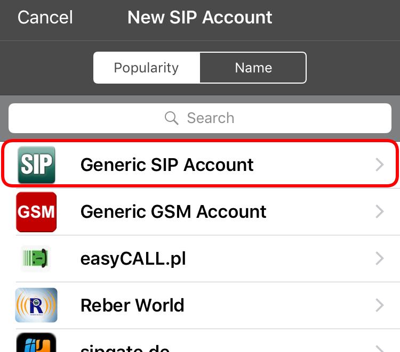Sort providers by Name
Viewport: 400px width, 352px height.
coord(253,68)
